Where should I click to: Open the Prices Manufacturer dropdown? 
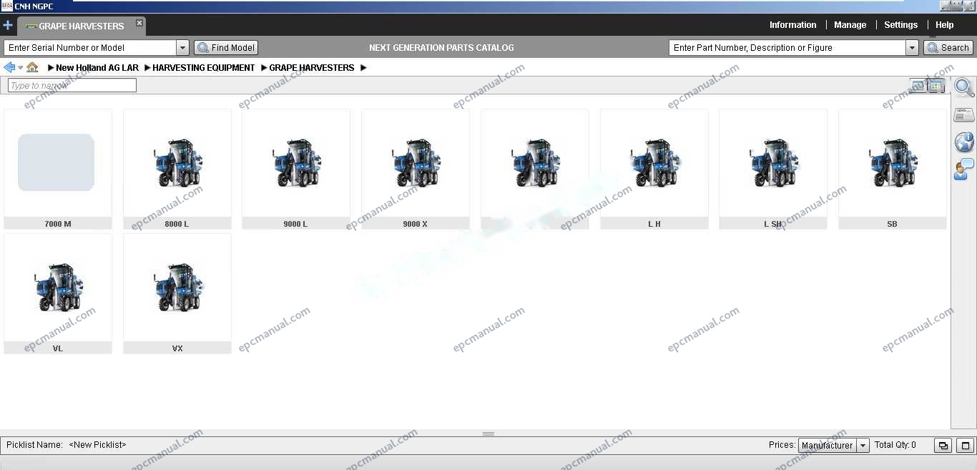[x=834, y=445]
